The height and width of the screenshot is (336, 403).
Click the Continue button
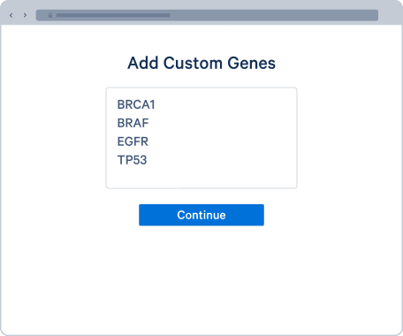coord(201,215)
